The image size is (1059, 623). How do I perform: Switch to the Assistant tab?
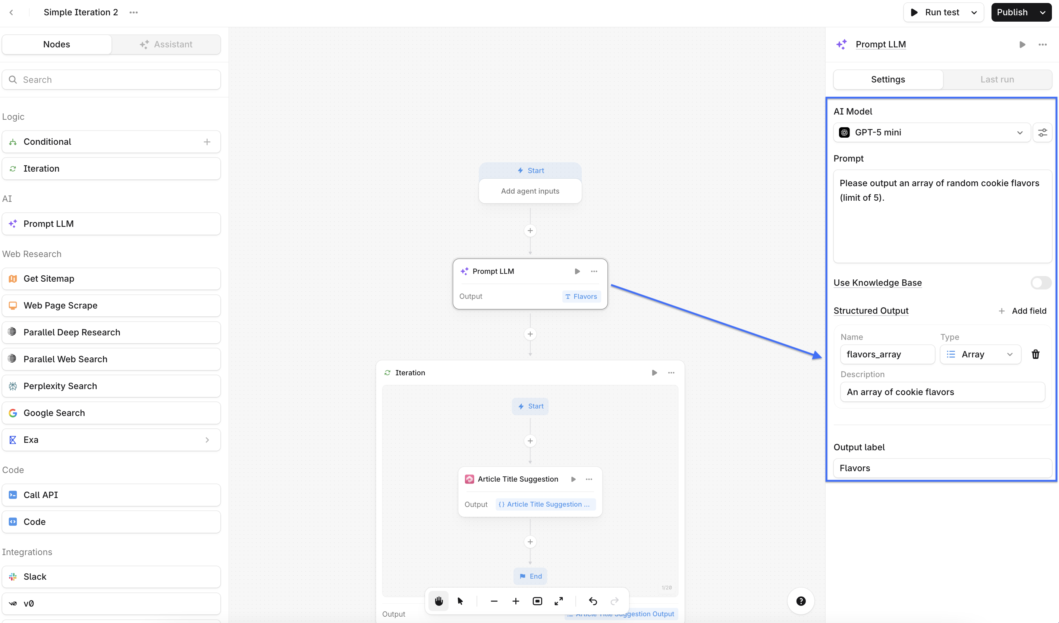point(166,44)
